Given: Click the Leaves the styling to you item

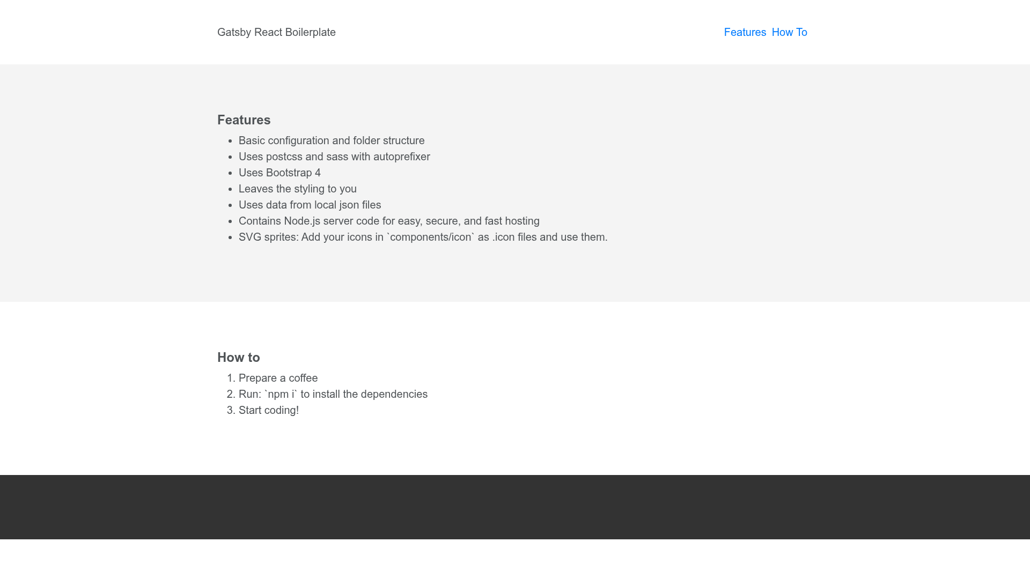Looking at the screenshot, I should (x=298, y=189).
